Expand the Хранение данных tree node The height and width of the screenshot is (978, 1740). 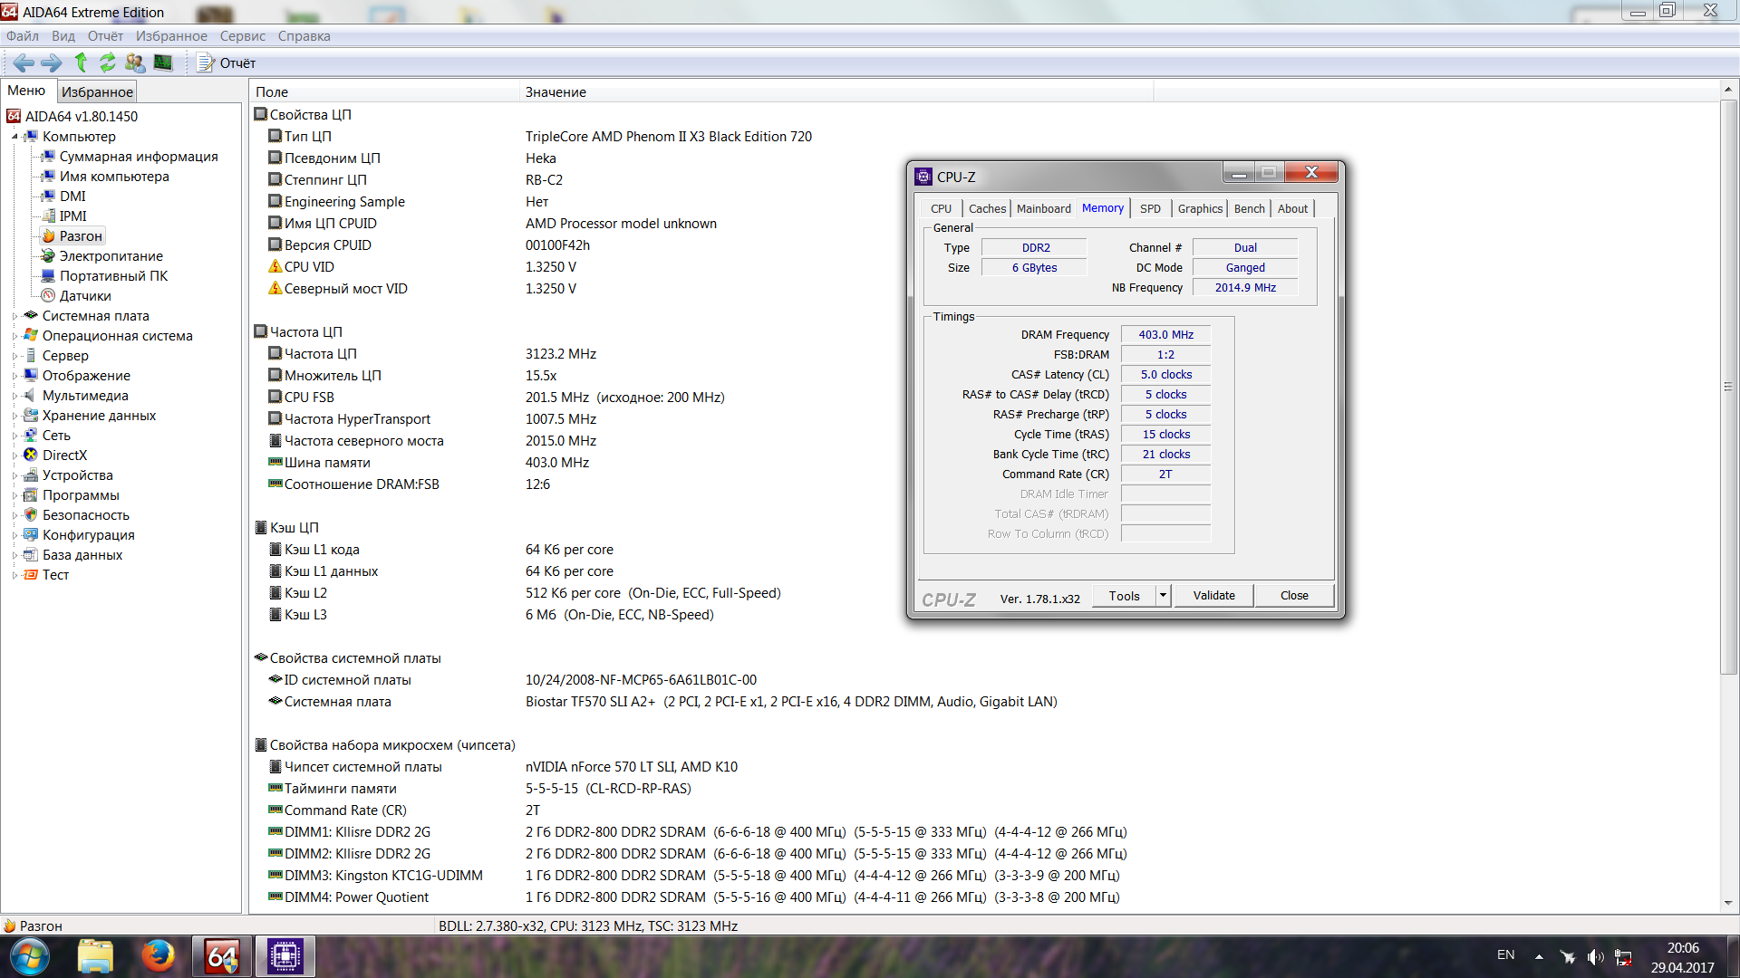point(14,416)
